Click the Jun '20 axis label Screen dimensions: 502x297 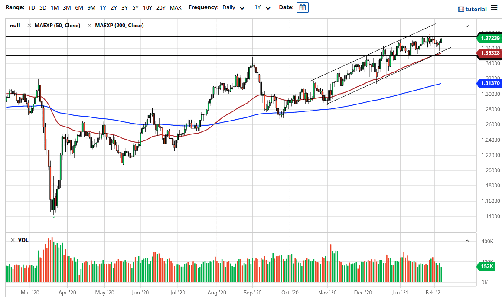point(140,293)
